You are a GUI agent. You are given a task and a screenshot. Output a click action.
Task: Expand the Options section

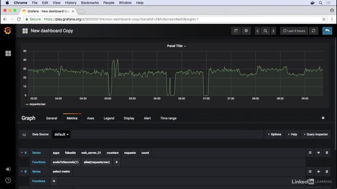274,134
